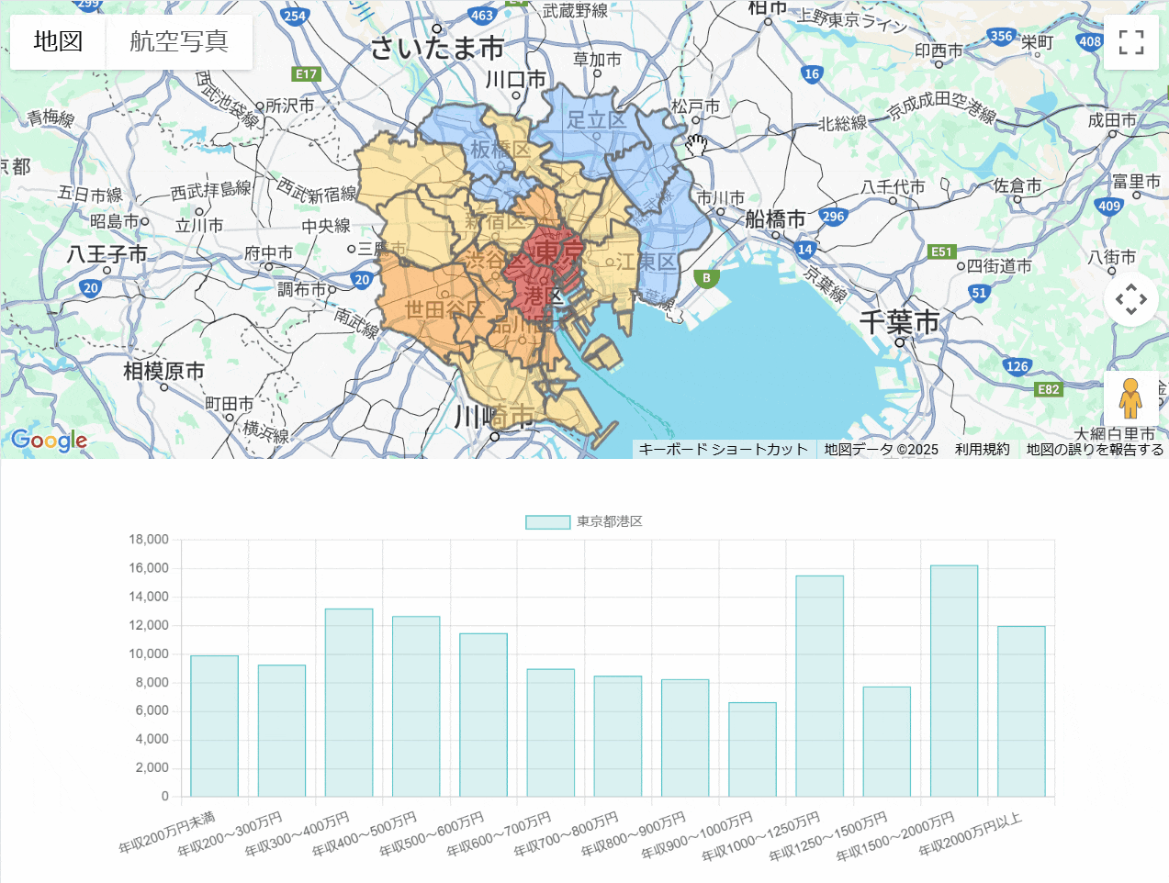Report a map error via 地図の誤りを報告する
The height and width of the screenshot is (883, 1169).
tap(1093, 449)
